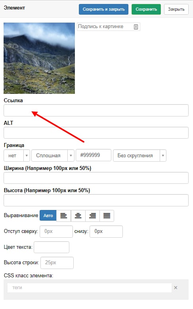Screen dimensions: 193x309
Task: Click the green 'Сохранить' button
Action: (146, 9)
